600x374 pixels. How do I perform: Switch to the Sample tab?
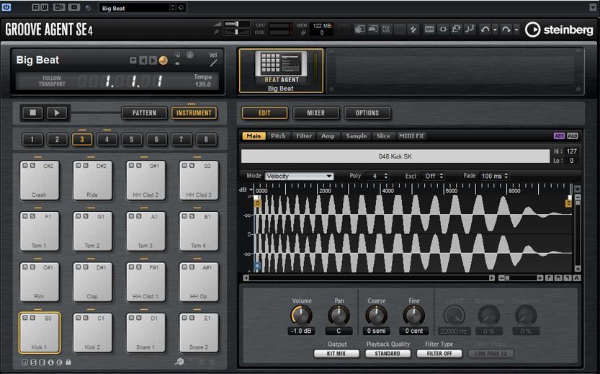pos(357,136)
